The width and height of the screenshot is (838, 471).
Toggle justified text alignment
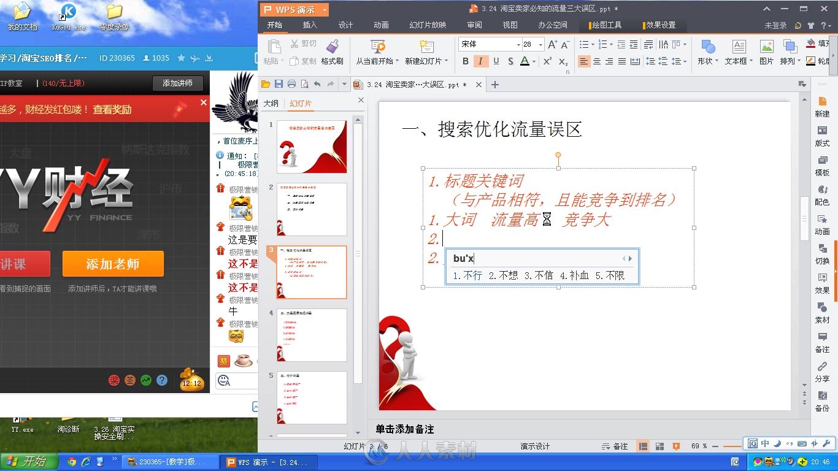622,61
